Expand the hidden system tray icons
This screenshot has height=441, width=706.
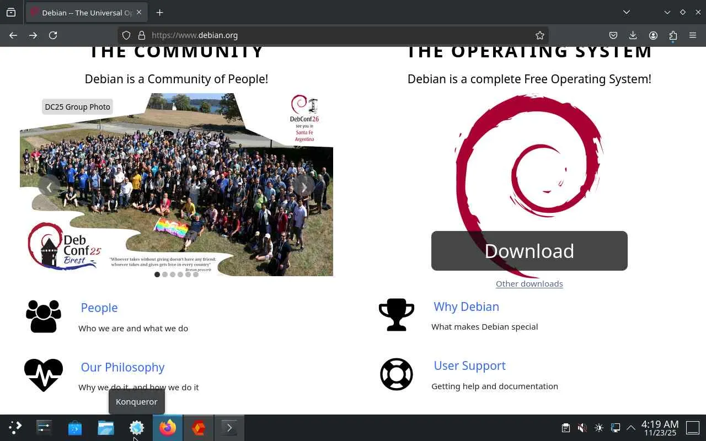point(631,428)
